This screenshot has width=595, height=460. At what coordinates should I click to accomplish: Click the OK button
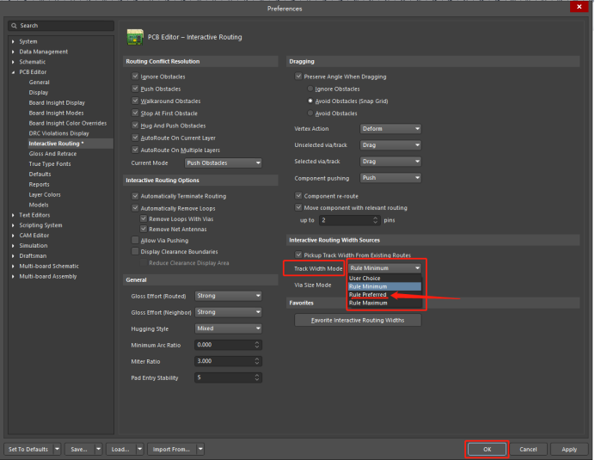click(x=487, y=449)
